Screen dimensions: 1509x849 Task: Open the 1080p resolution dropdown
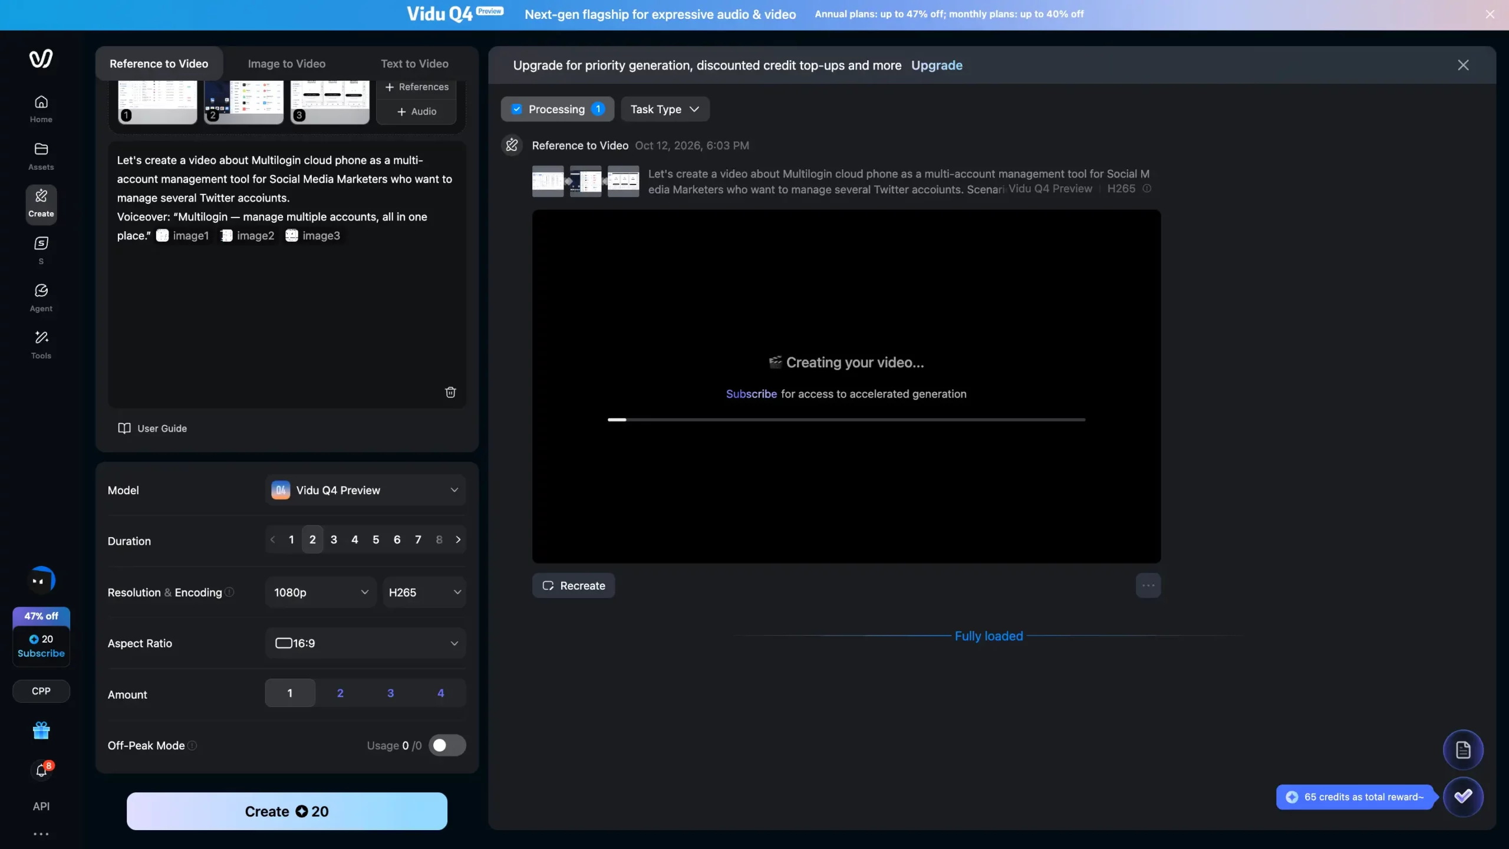click(321, 592)
